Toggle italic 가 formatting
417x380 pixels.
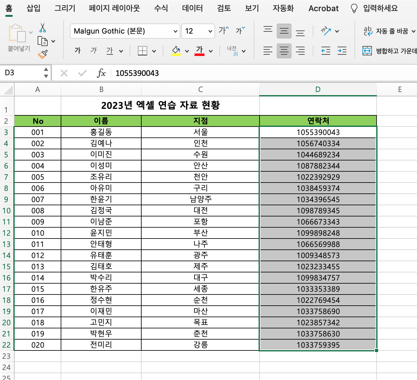pos(93,51)
